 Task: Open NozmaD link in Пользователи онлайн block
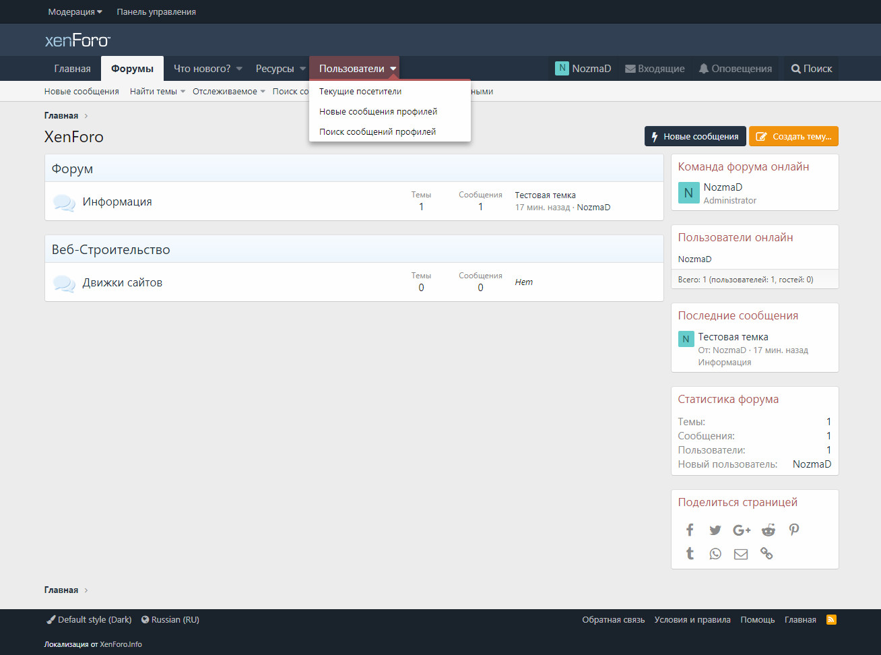[x=694, y=259]
